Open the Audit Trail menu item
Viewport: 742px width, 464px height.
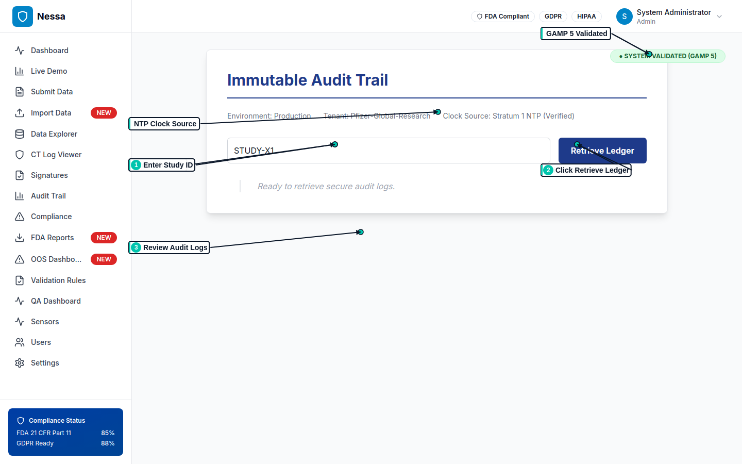[x=48, y=196]
